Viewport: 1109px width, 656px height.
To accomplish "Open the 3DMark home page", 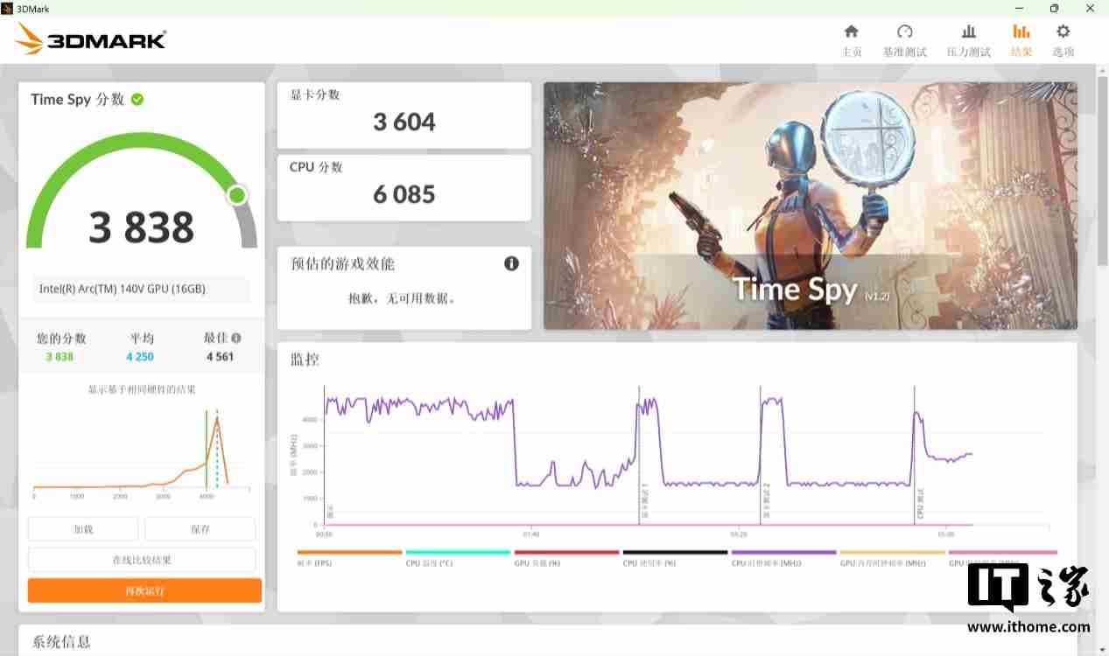I will click(x=852, y=38).
